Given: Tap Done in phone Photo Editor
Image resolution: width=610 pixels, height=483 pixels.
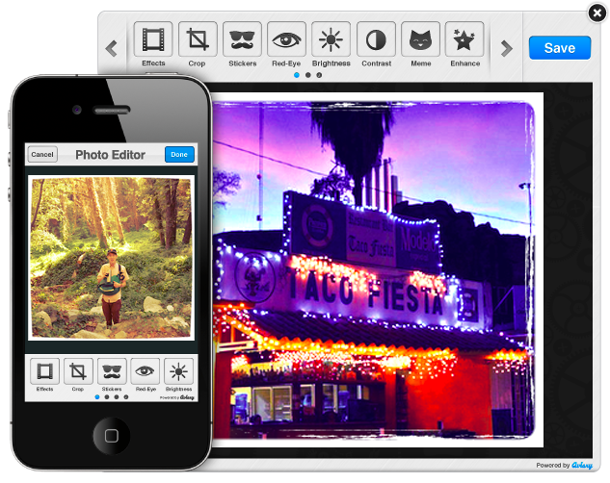Looking at the screenshot, I should click(179, 155).
